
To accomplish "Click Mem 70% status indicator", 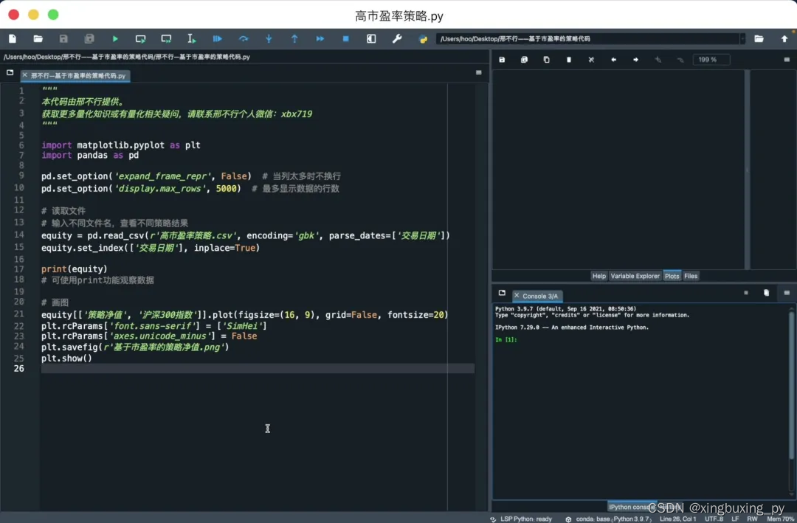I will (x=780, y=519).
